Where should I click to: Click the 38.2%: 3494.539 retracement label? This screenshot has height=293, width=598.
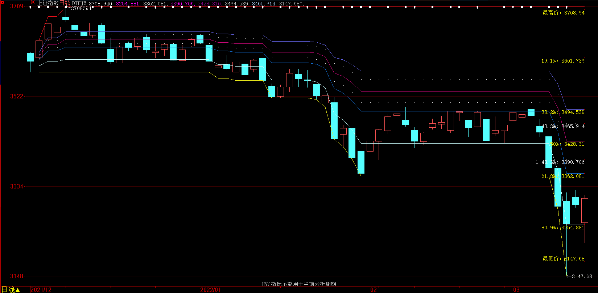pos(563,112)
